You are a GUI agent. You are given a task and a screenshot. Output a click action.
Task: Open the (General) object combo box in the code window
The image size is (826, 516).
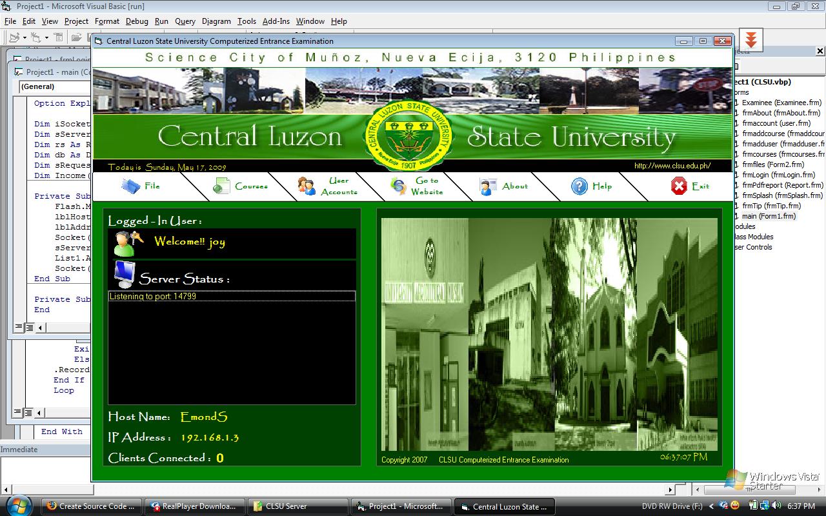(x=54, y=86)
